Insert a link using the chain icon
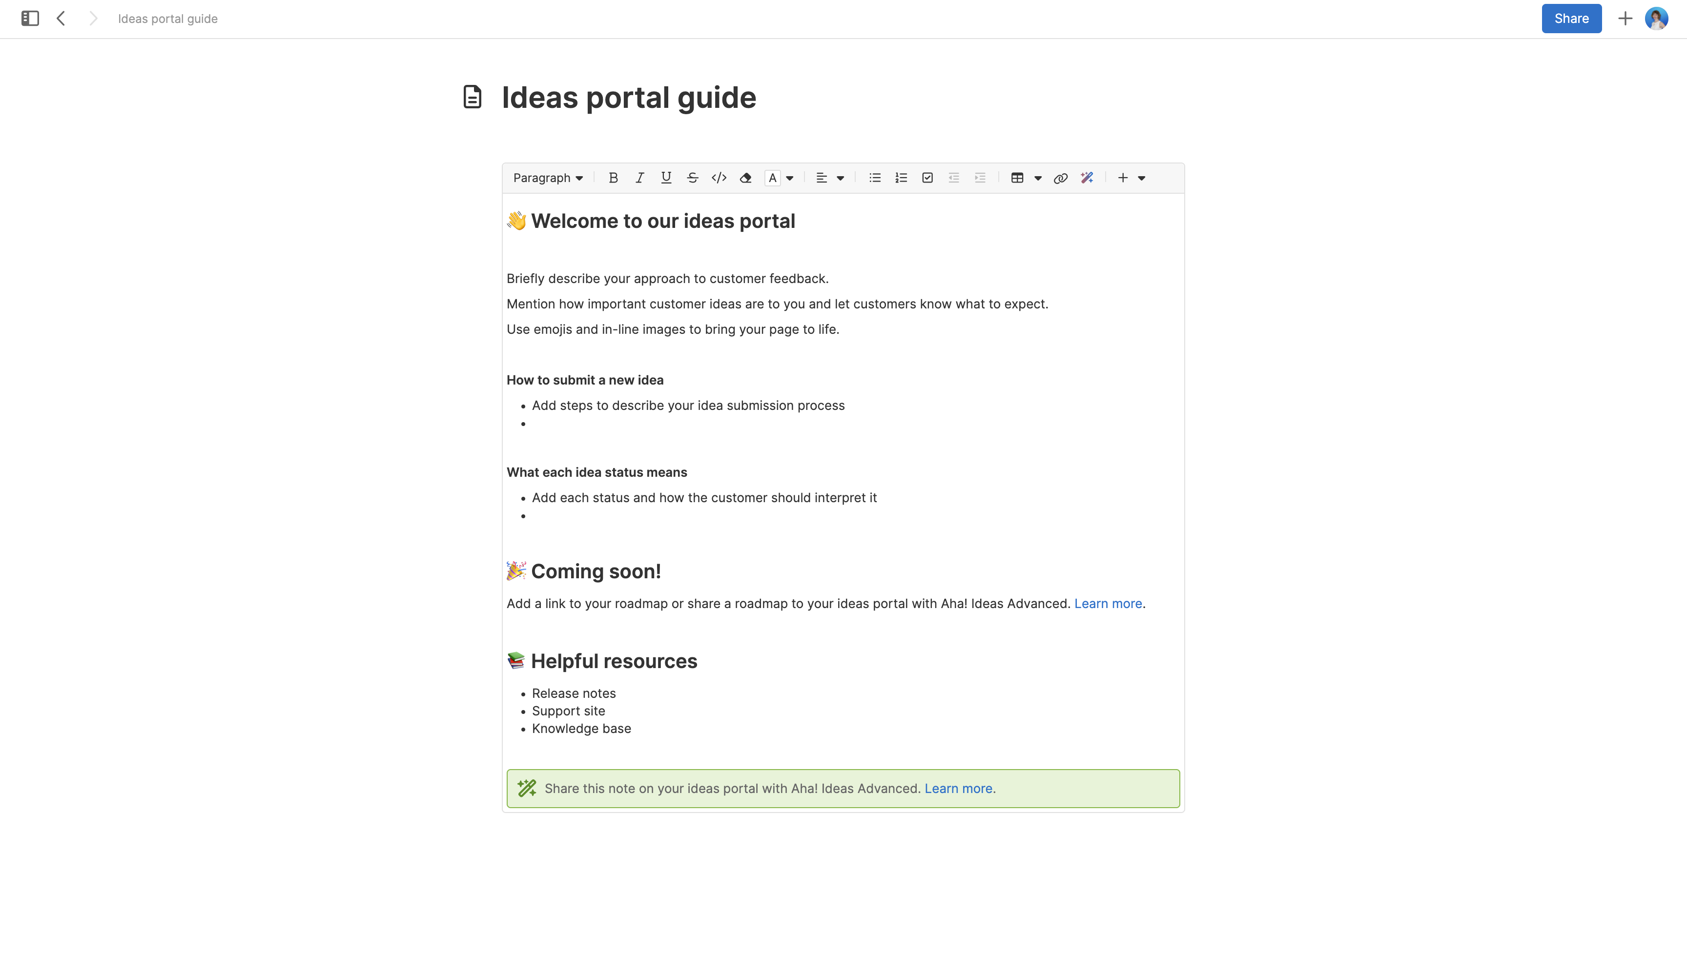 coord(1060,178)
